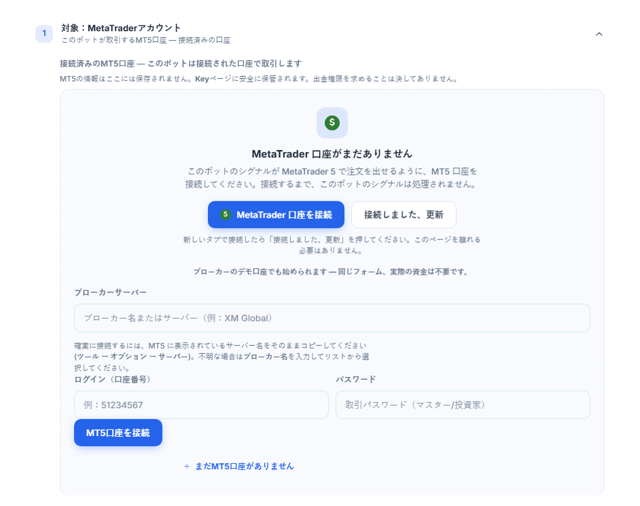Open the まだMT5口座がありません link

click(244, 466)
